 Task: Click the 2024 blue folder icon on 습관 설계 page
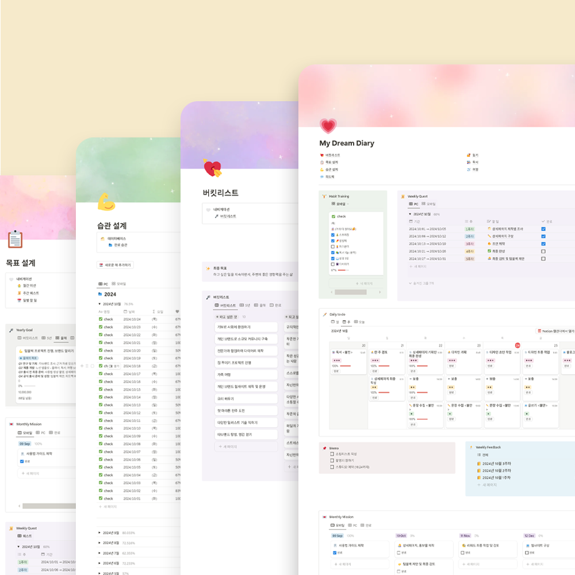[99, 294]
